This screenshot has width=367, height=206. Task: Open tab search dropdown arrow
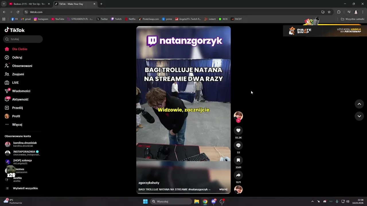click(4, 4)
